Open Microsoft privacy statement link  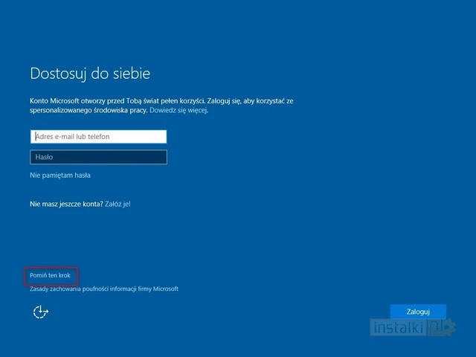pyautogui.click(x=103, y=289)
